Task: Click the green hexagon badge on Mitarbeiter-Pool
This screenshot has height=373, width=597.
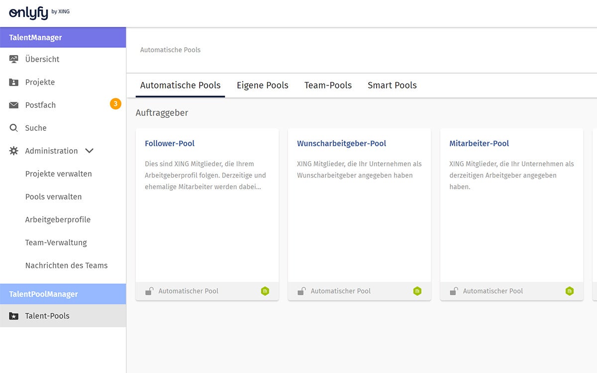Action: tap(570, 291)
